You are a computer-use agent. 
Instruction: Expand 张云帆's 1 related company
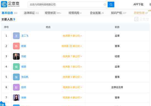click(x=72, y=77)
